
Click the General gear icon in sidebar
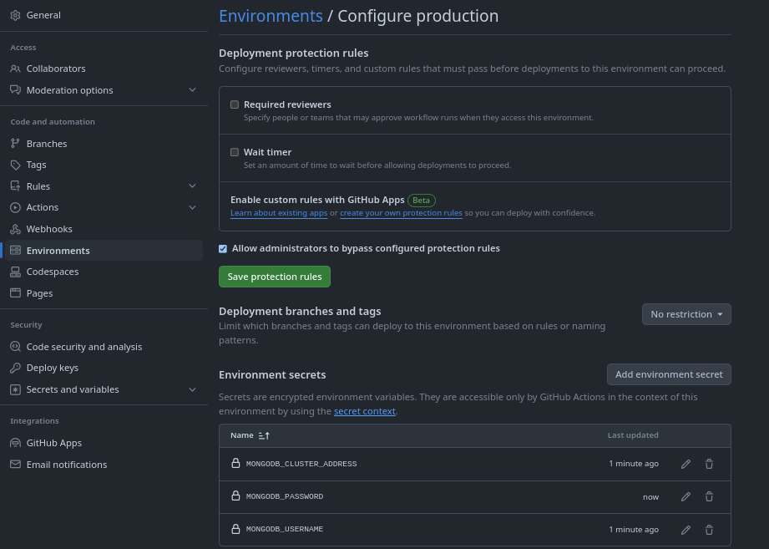pyautogui.click(x=15, y=15)
